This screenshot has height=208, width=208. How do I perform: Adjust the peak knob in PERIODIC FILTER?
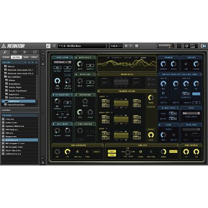[x=151, y=135]
